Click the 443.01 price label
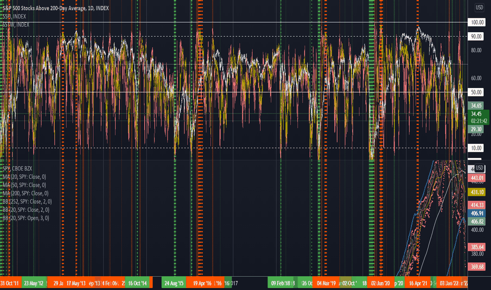 [477, 178]
